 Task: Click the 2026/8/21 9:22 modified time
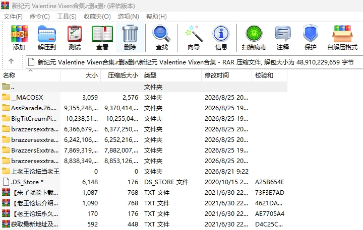pyautogui.click(x=226, y=172)
